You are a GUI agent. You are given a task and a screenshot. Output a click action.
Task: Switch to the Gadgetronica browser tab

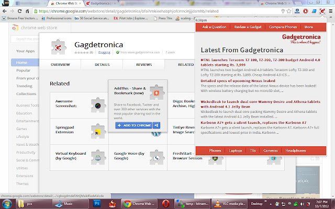point(100,4)
